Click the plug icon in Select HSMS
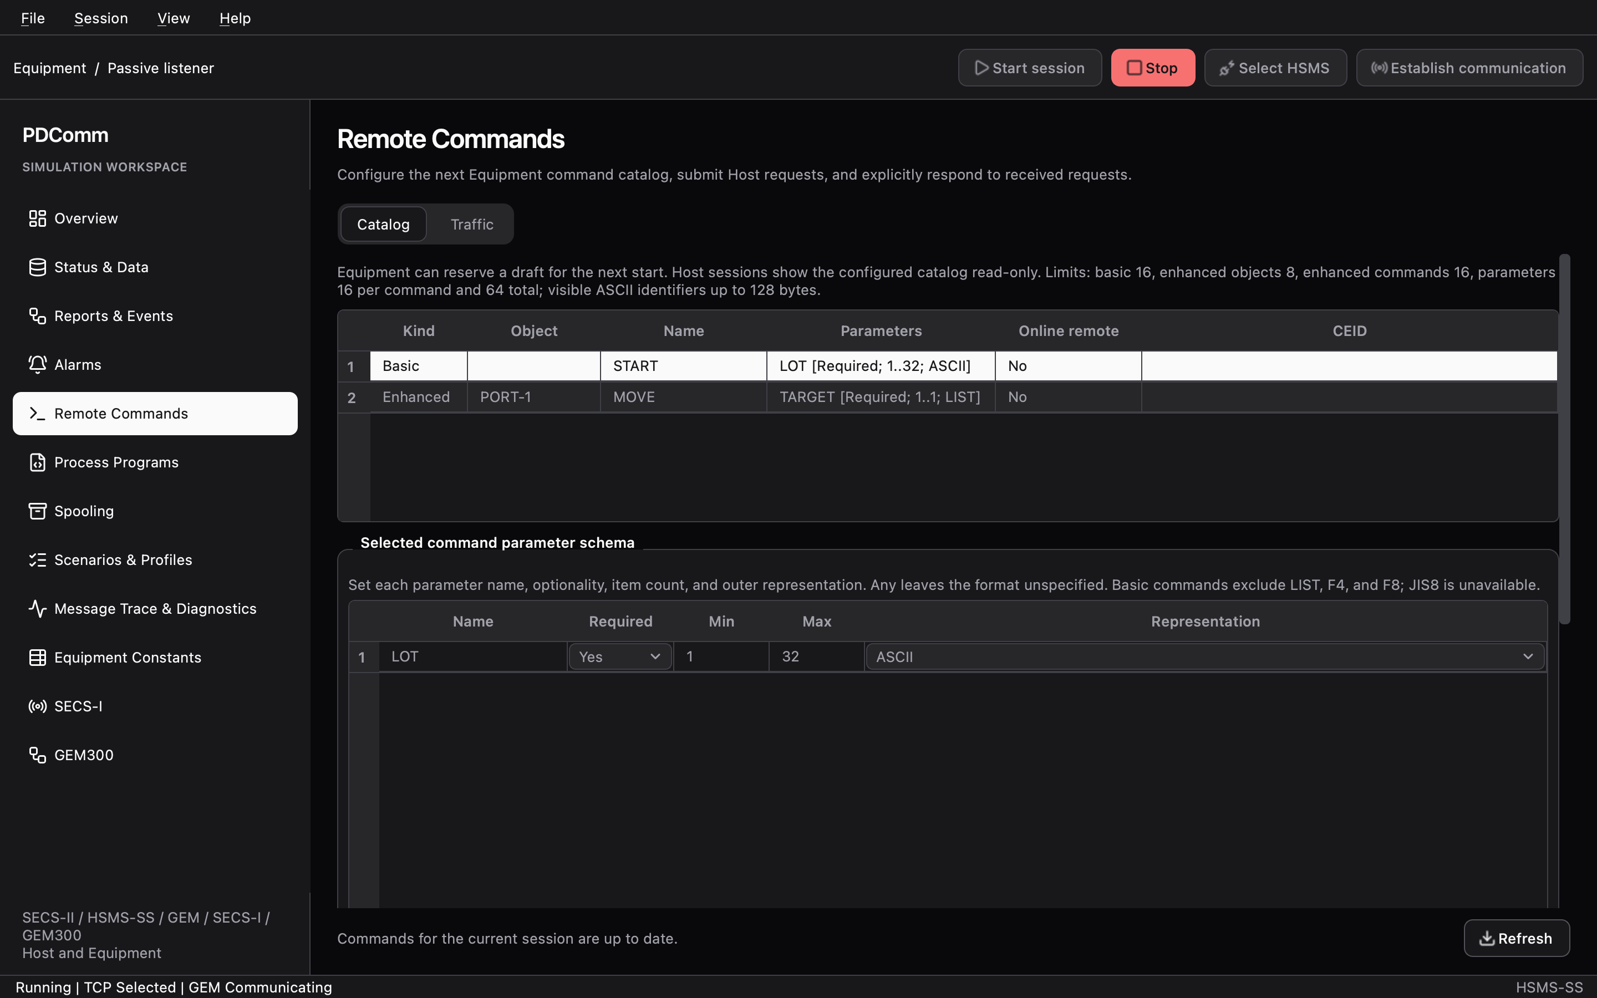The width and height of the screenshot is (1597, 998). click(1227, 68)
